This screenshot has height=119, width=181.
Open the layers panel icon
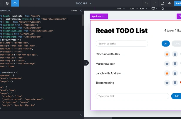pos(7,3)
